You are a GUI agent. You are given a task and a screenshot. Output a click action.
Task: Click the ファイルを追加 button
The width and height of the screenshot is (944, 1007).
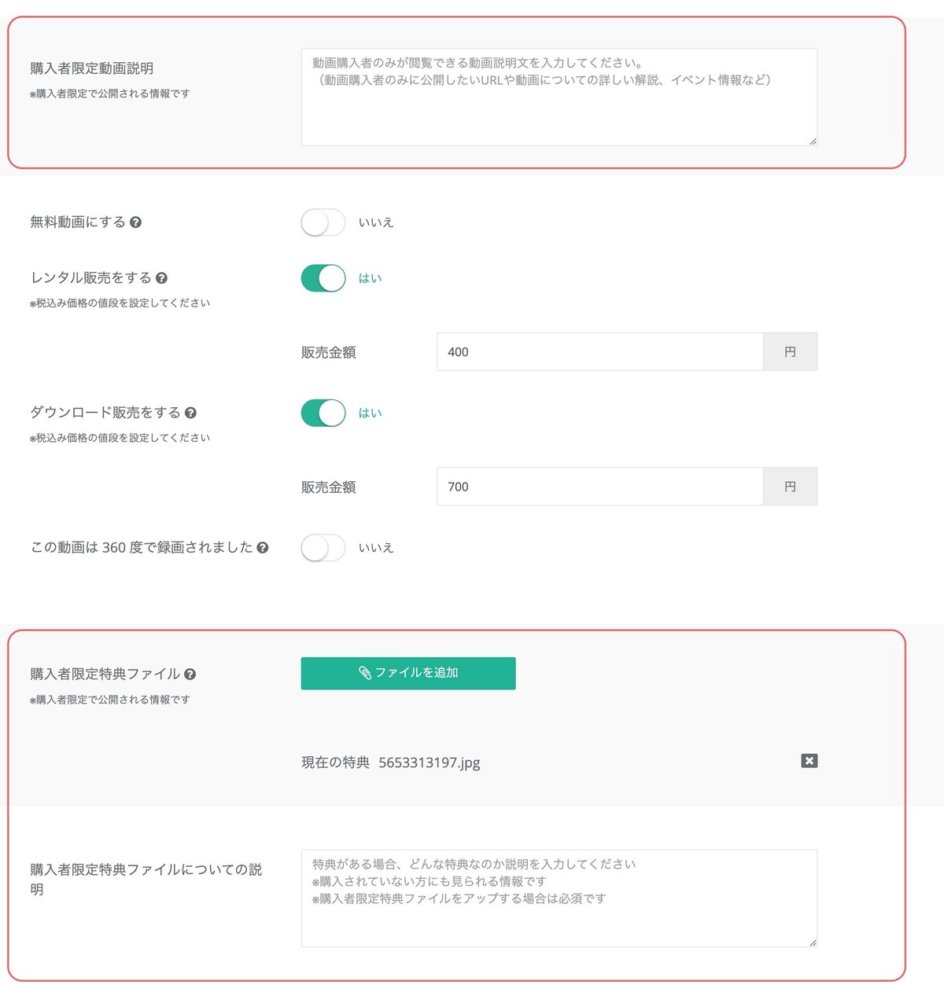pyautogui.click(x=407, y=673)
